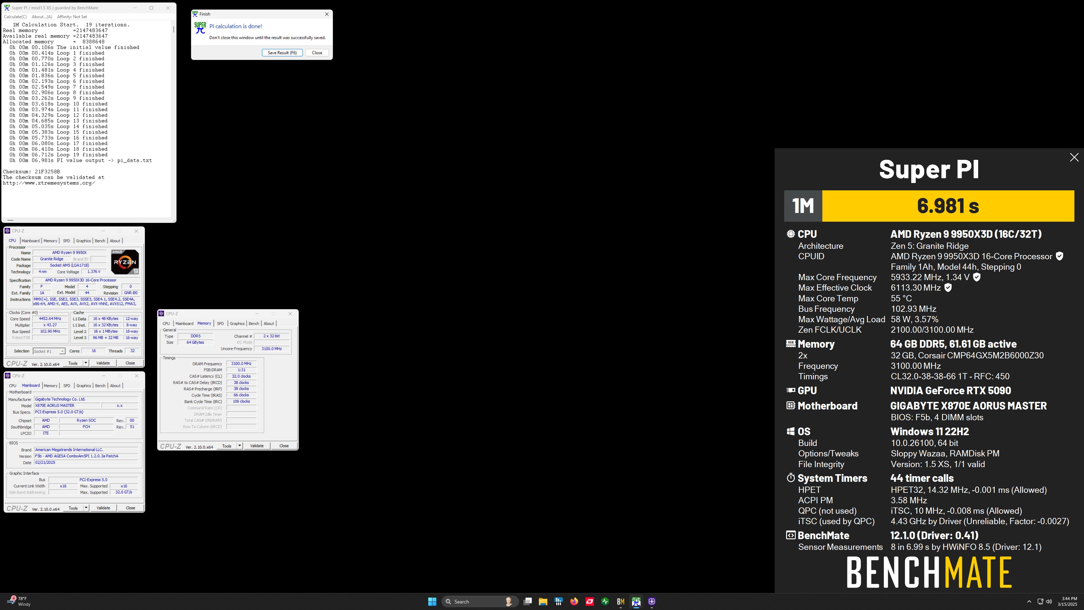1084x610 pixels.
Task: Click the CPU-Z Memory window title icon
Action: click(x=161, y=314)
